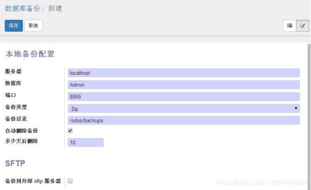
Task: Click the 自动删除备份 label text
Action: (24, 131)
